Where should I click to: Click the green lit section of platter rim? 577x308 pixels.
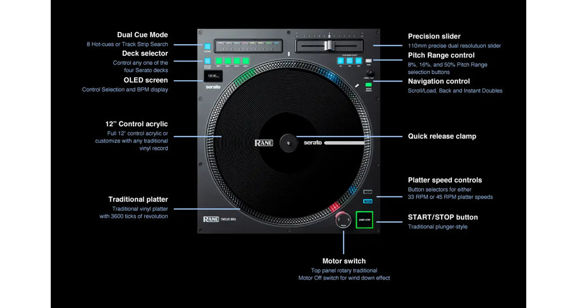(x=245, y=78)
